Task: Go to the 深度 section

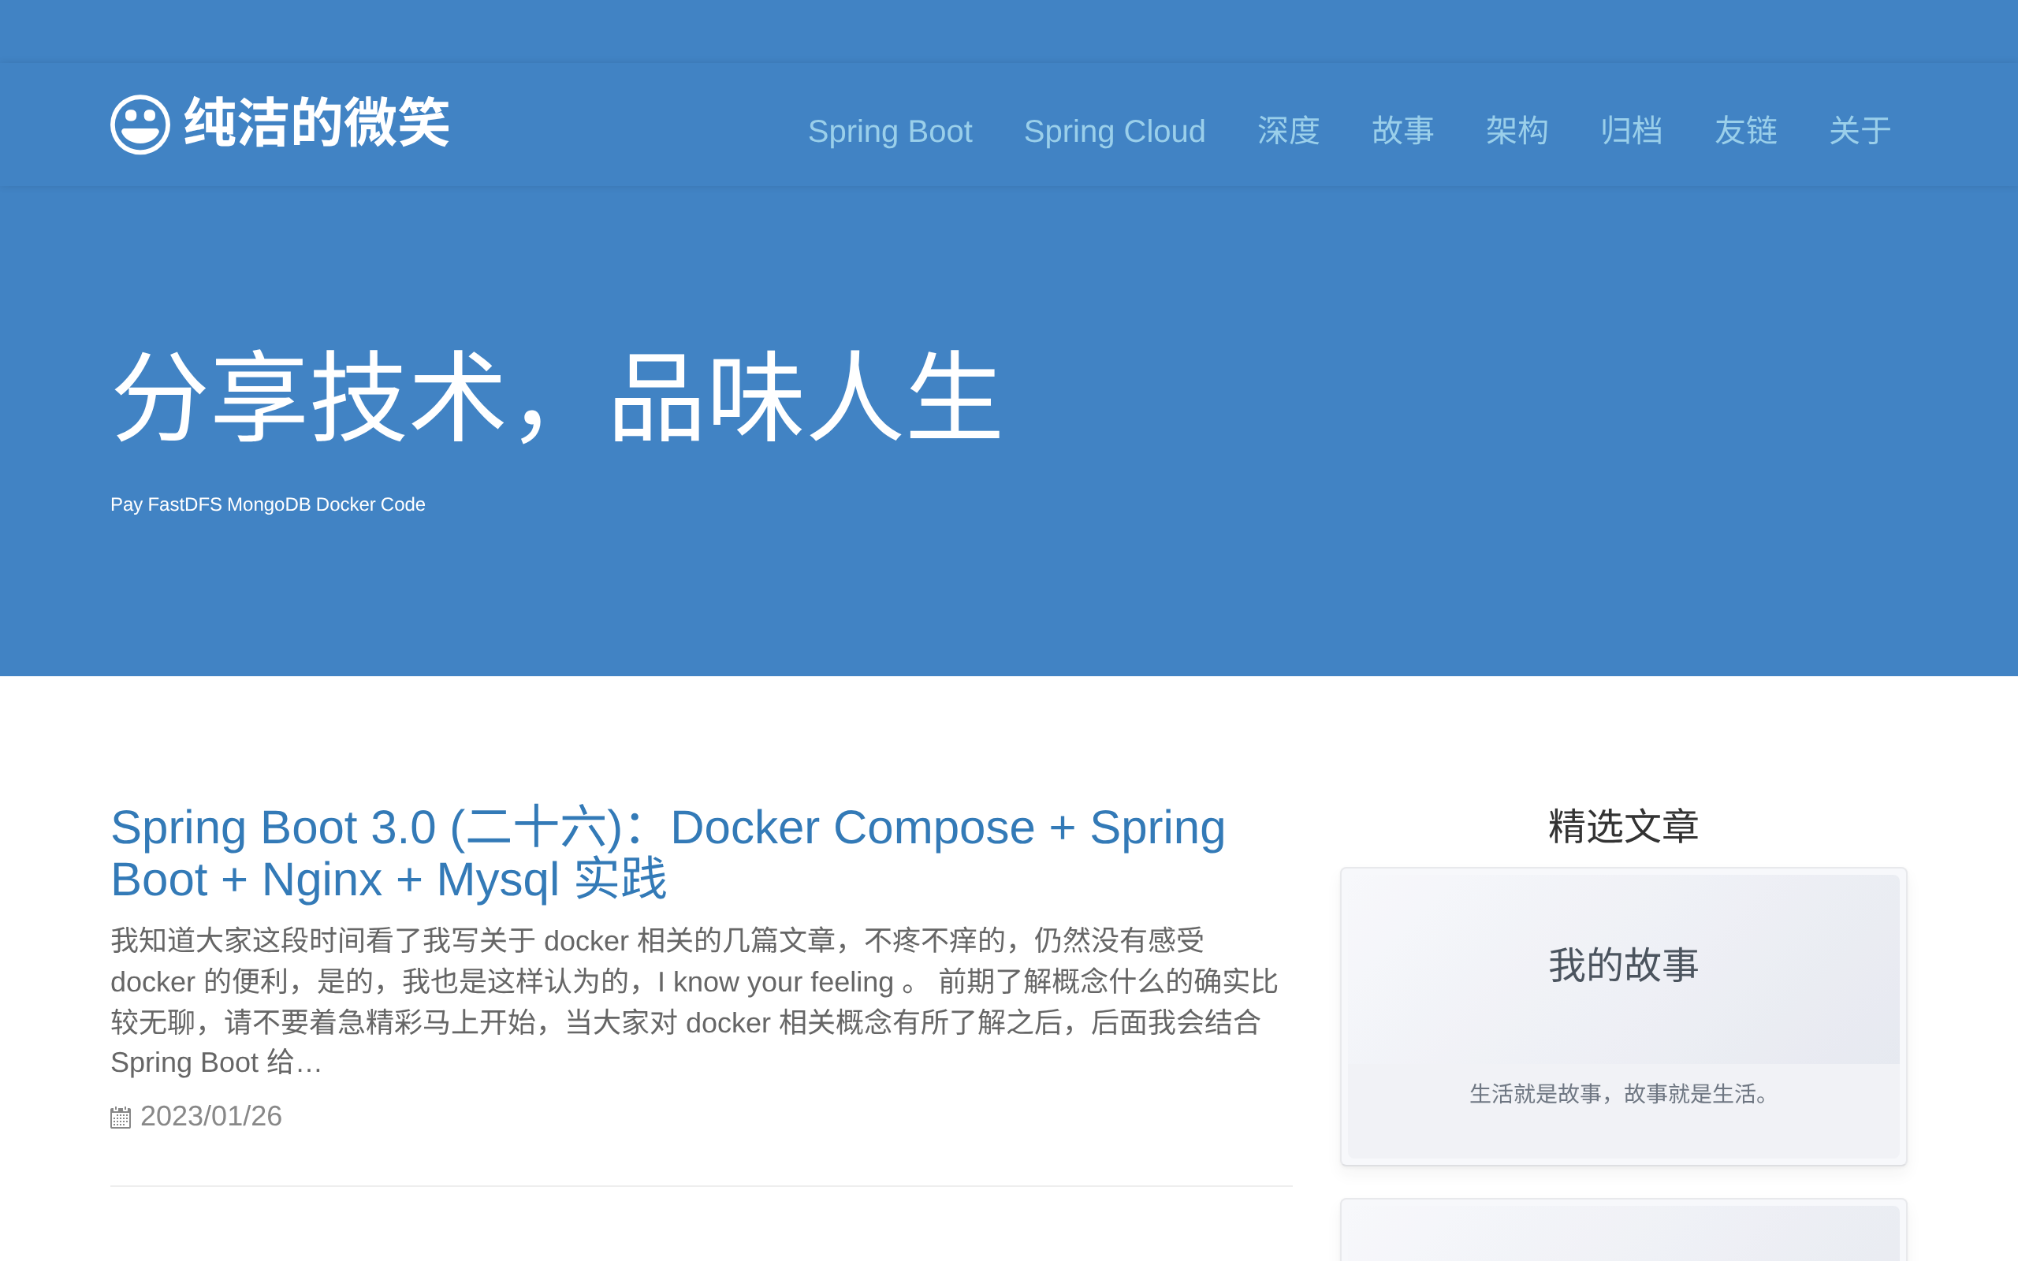Action: pos(1288,131)
